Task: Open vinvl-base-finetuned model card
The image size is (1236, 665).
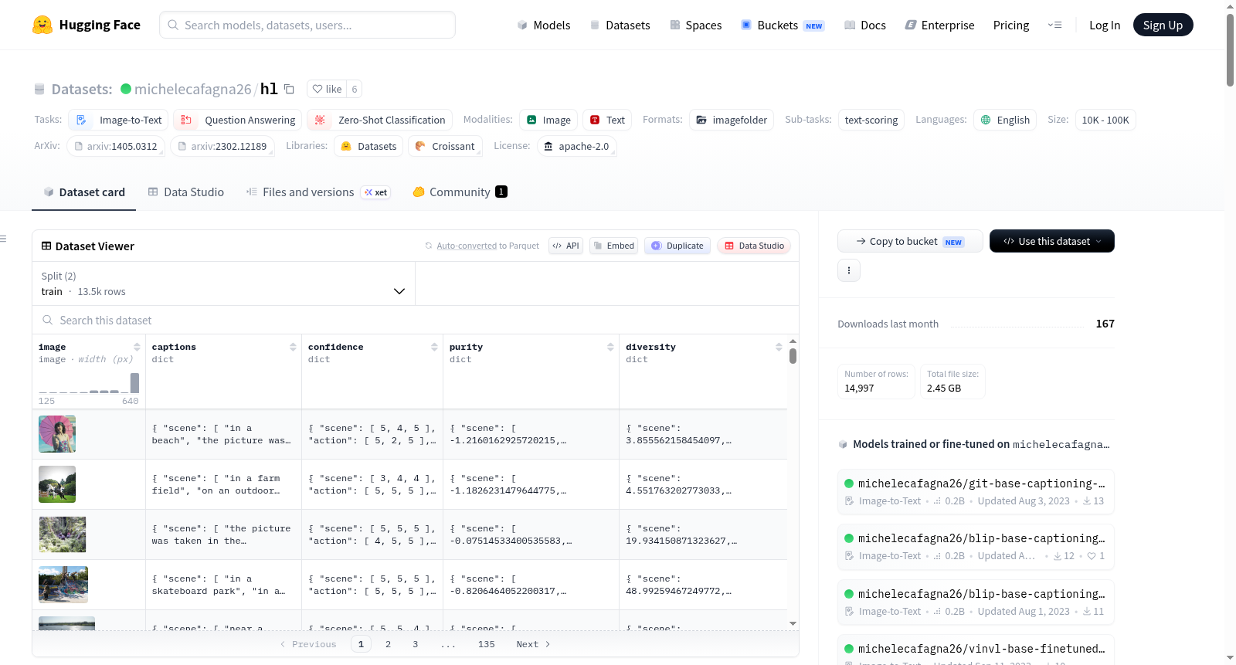Action: (x=976, y=650)
